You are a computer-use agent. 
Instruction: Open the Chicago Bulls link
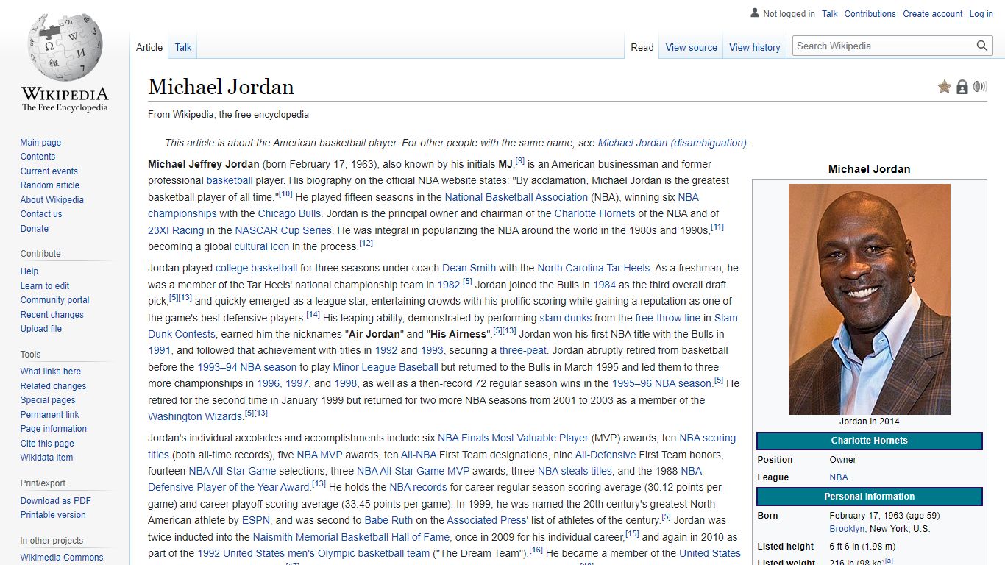pos(289,213)
